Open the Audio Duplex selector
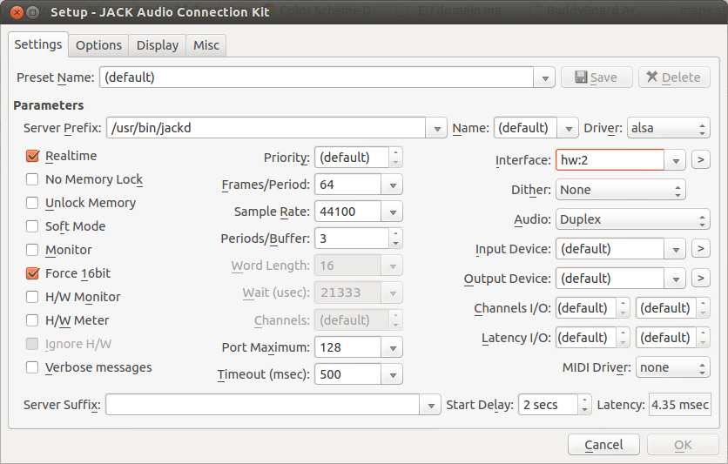The width and height of the screenshot is (728, 464). point(633,219)
